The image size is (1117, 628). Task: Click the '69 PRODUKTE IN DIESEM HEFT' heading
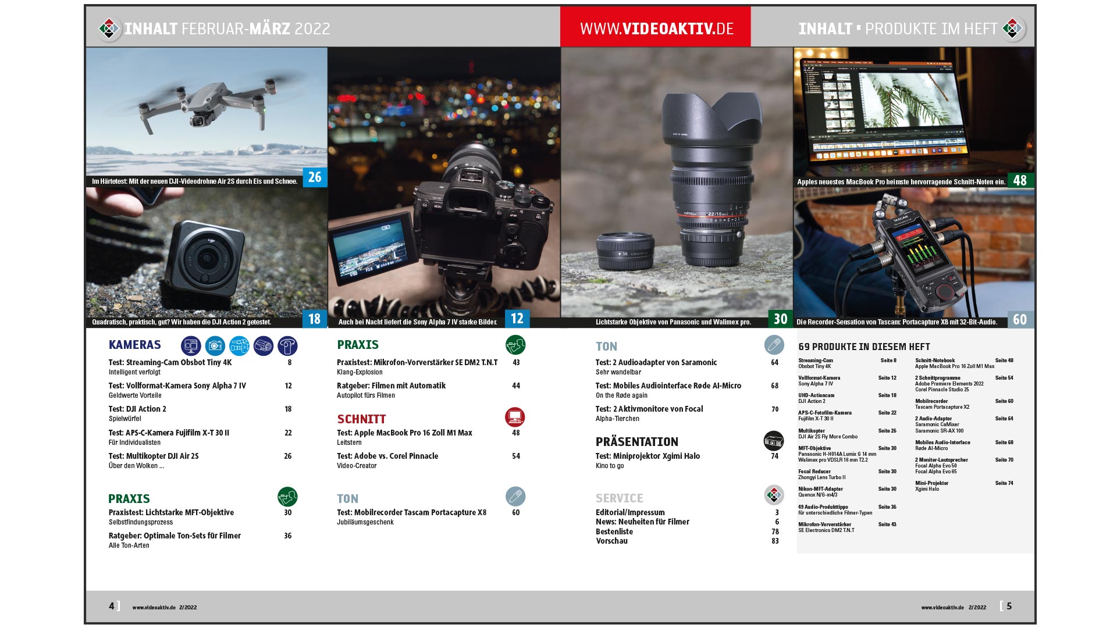864,347
